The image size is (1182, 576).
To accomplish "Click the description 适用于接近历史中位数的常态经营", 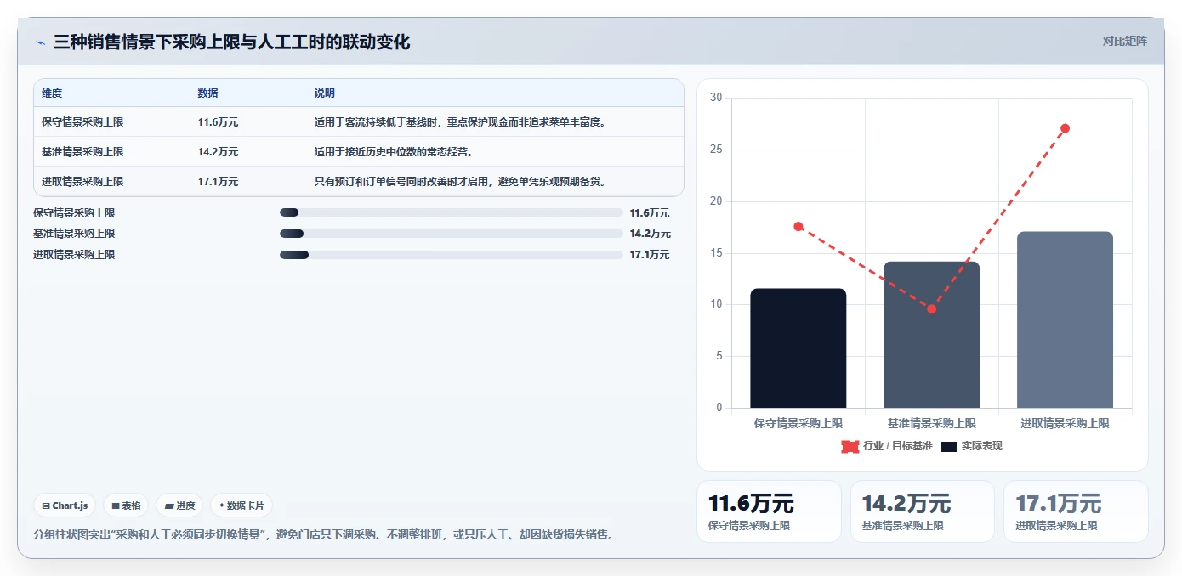I will tap(394, 152).
